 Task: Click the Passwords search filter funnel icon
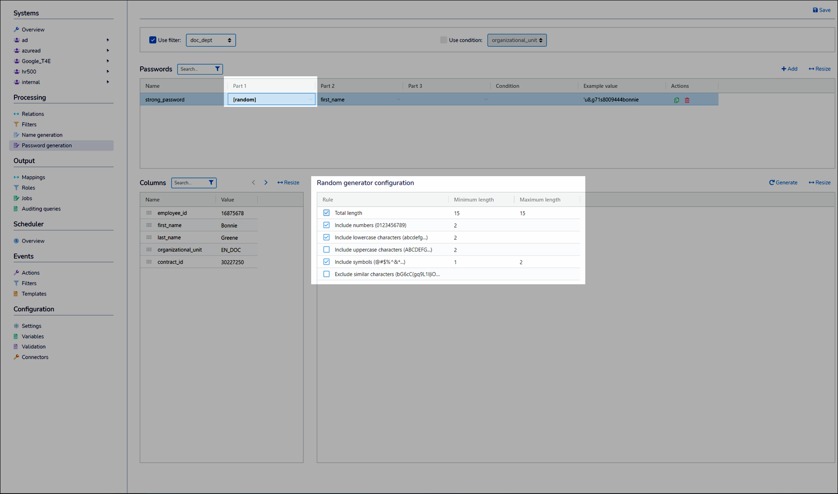[x=217, y=69]
